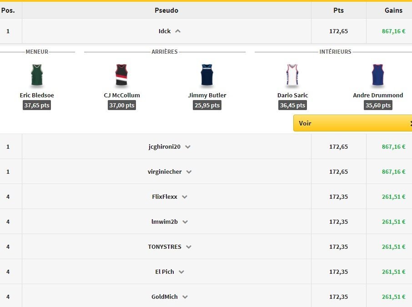Expand jcghironi20's lineup details

click(188, 147)
